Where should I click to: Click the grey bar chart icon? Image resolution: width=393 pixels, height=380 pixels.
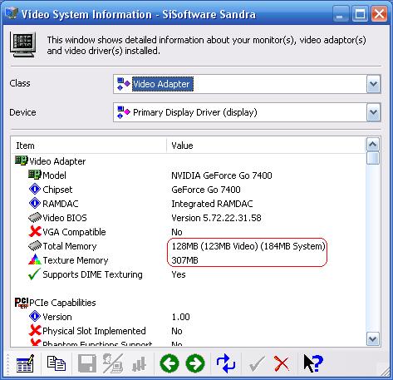139,364
